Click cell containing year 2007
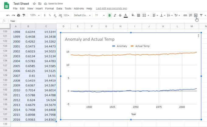This screenshot has width=207, height=127. click(x=16, y=76)
